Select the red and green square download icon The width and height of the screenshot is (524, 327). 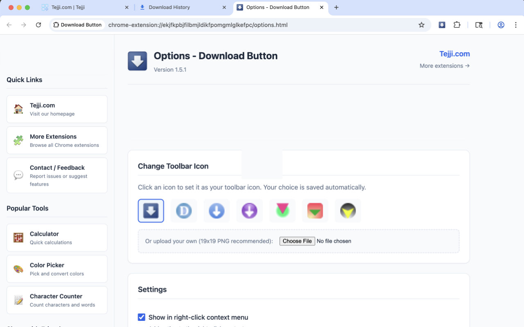315,211
